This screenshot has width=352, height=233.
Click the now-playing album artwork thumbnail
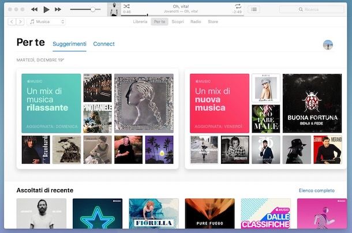(114, 9)
